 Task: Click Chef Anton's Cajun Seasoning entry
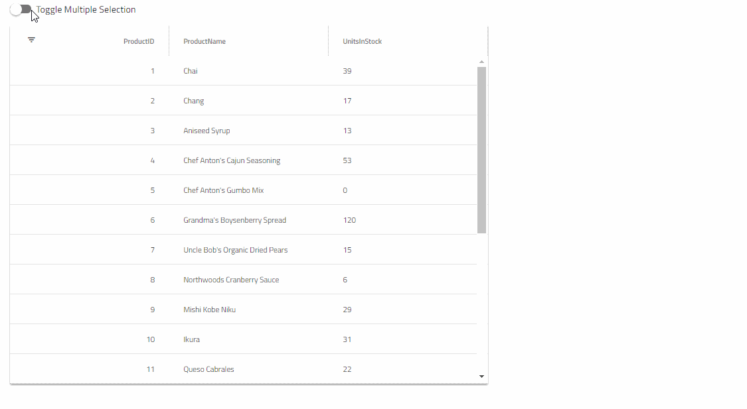pyautogui.click(x=231, y=160)
